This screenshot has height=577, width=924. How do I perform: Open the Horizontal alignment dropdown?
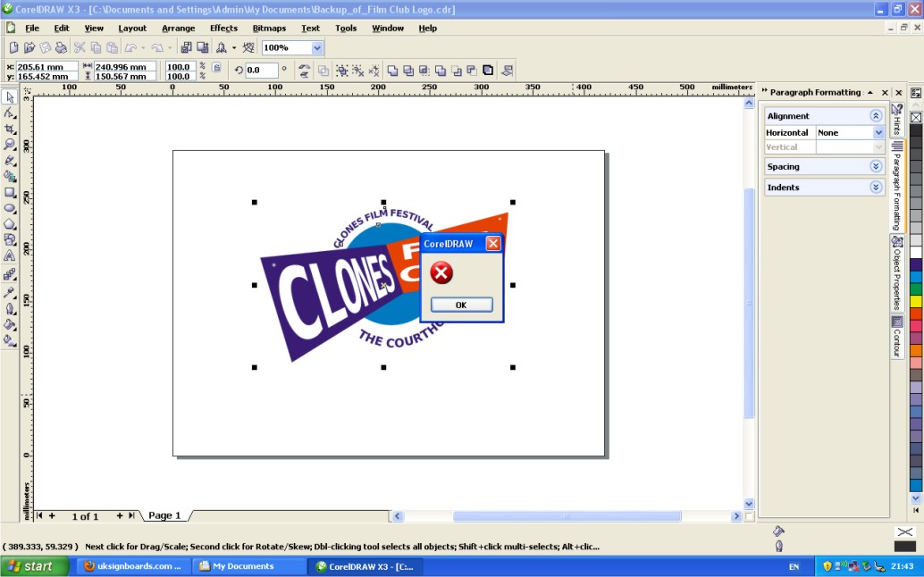point(878,132)
